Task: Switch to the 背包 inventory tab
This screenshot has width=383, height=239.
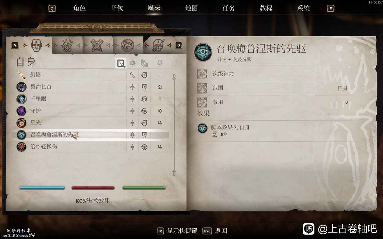Action: 117,8
